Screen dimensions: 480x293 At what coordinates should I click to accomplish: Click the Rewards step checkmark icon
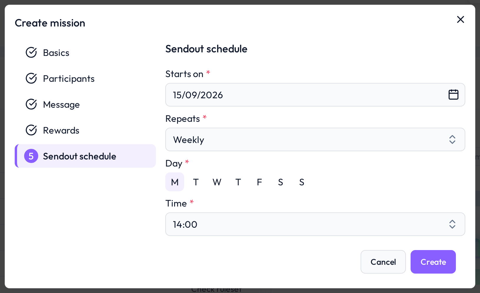pyautogui.click(x=31, y=130)
